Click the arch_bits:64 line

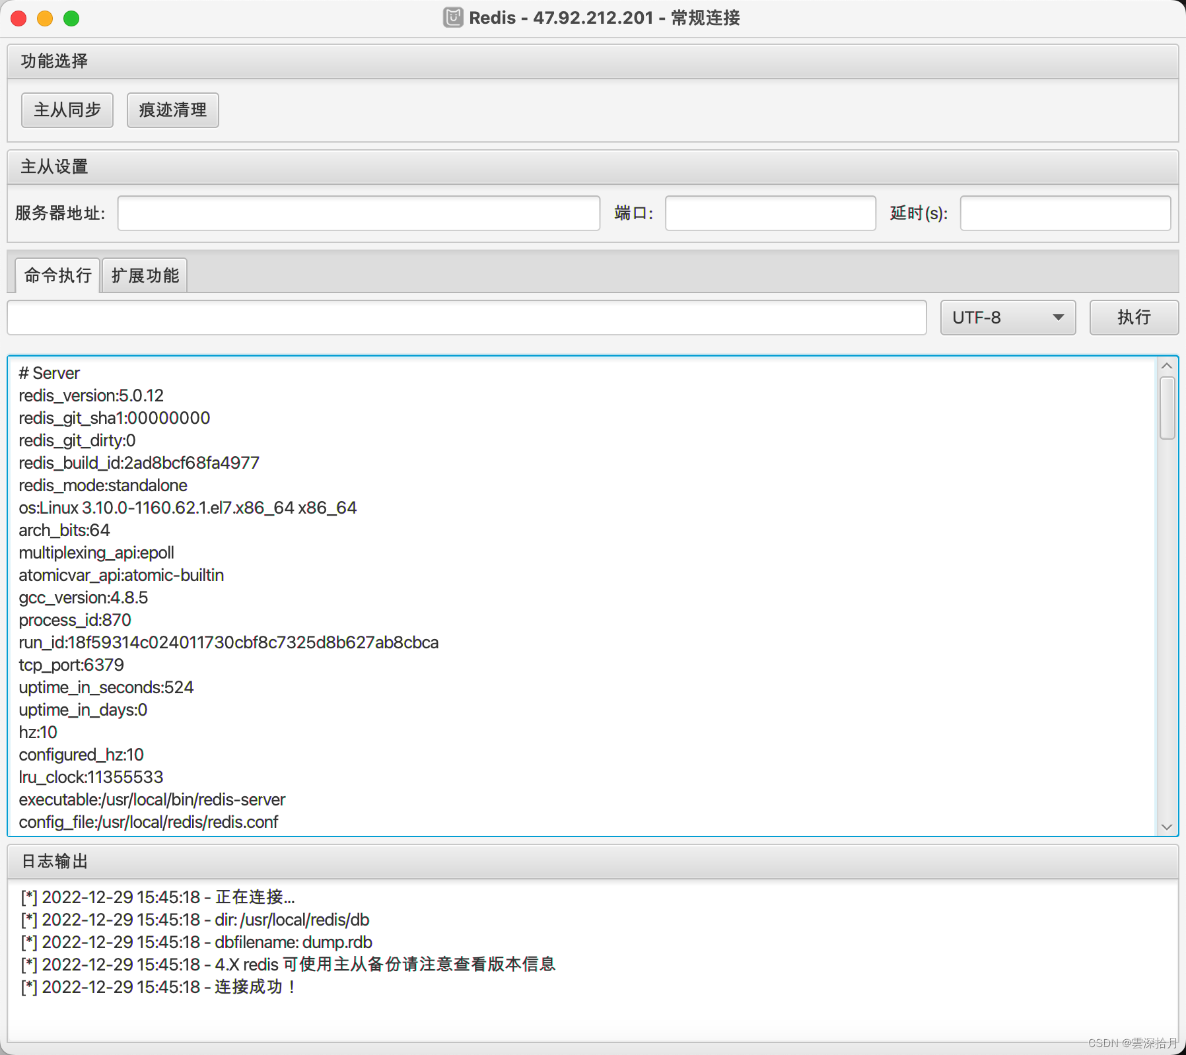pyautogui.click(x=64, y=530)
